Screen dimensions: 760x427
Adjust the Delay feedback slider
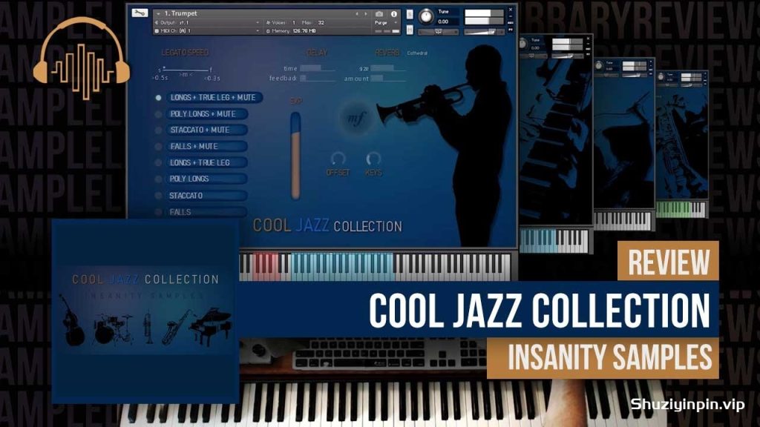pyautogui.click(x=318, y=78)
